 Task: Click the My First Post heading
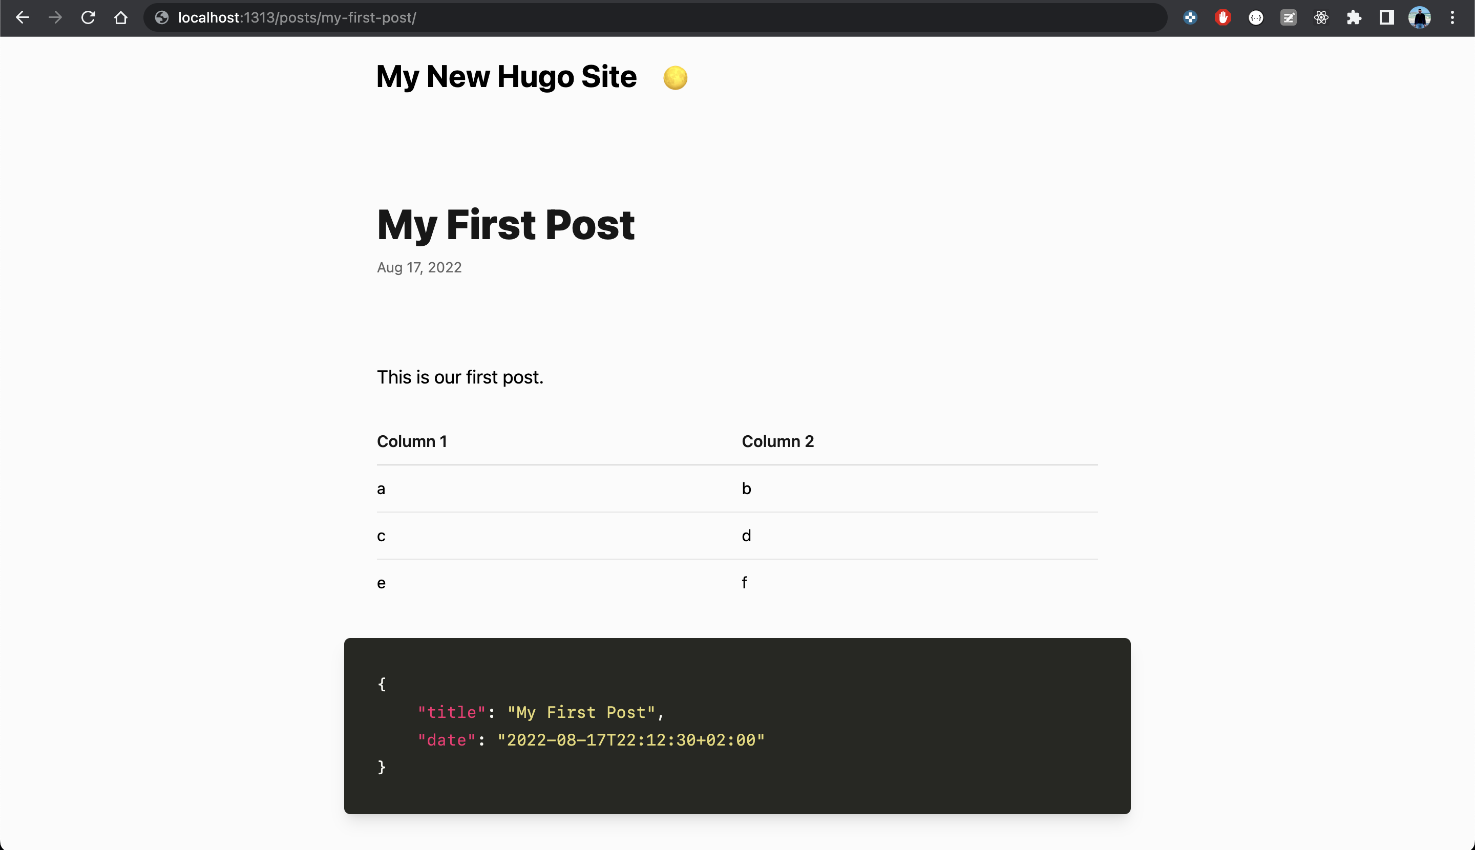(x=505, y=225)
